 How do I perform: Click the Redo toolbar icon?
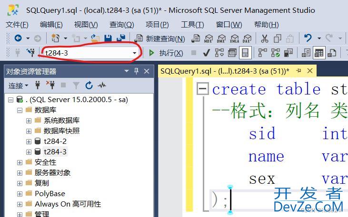pyautogui.click(x=329, y=38)
